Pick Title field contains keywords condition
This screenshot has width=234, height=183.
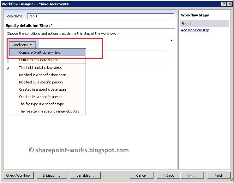click(47, 68)
